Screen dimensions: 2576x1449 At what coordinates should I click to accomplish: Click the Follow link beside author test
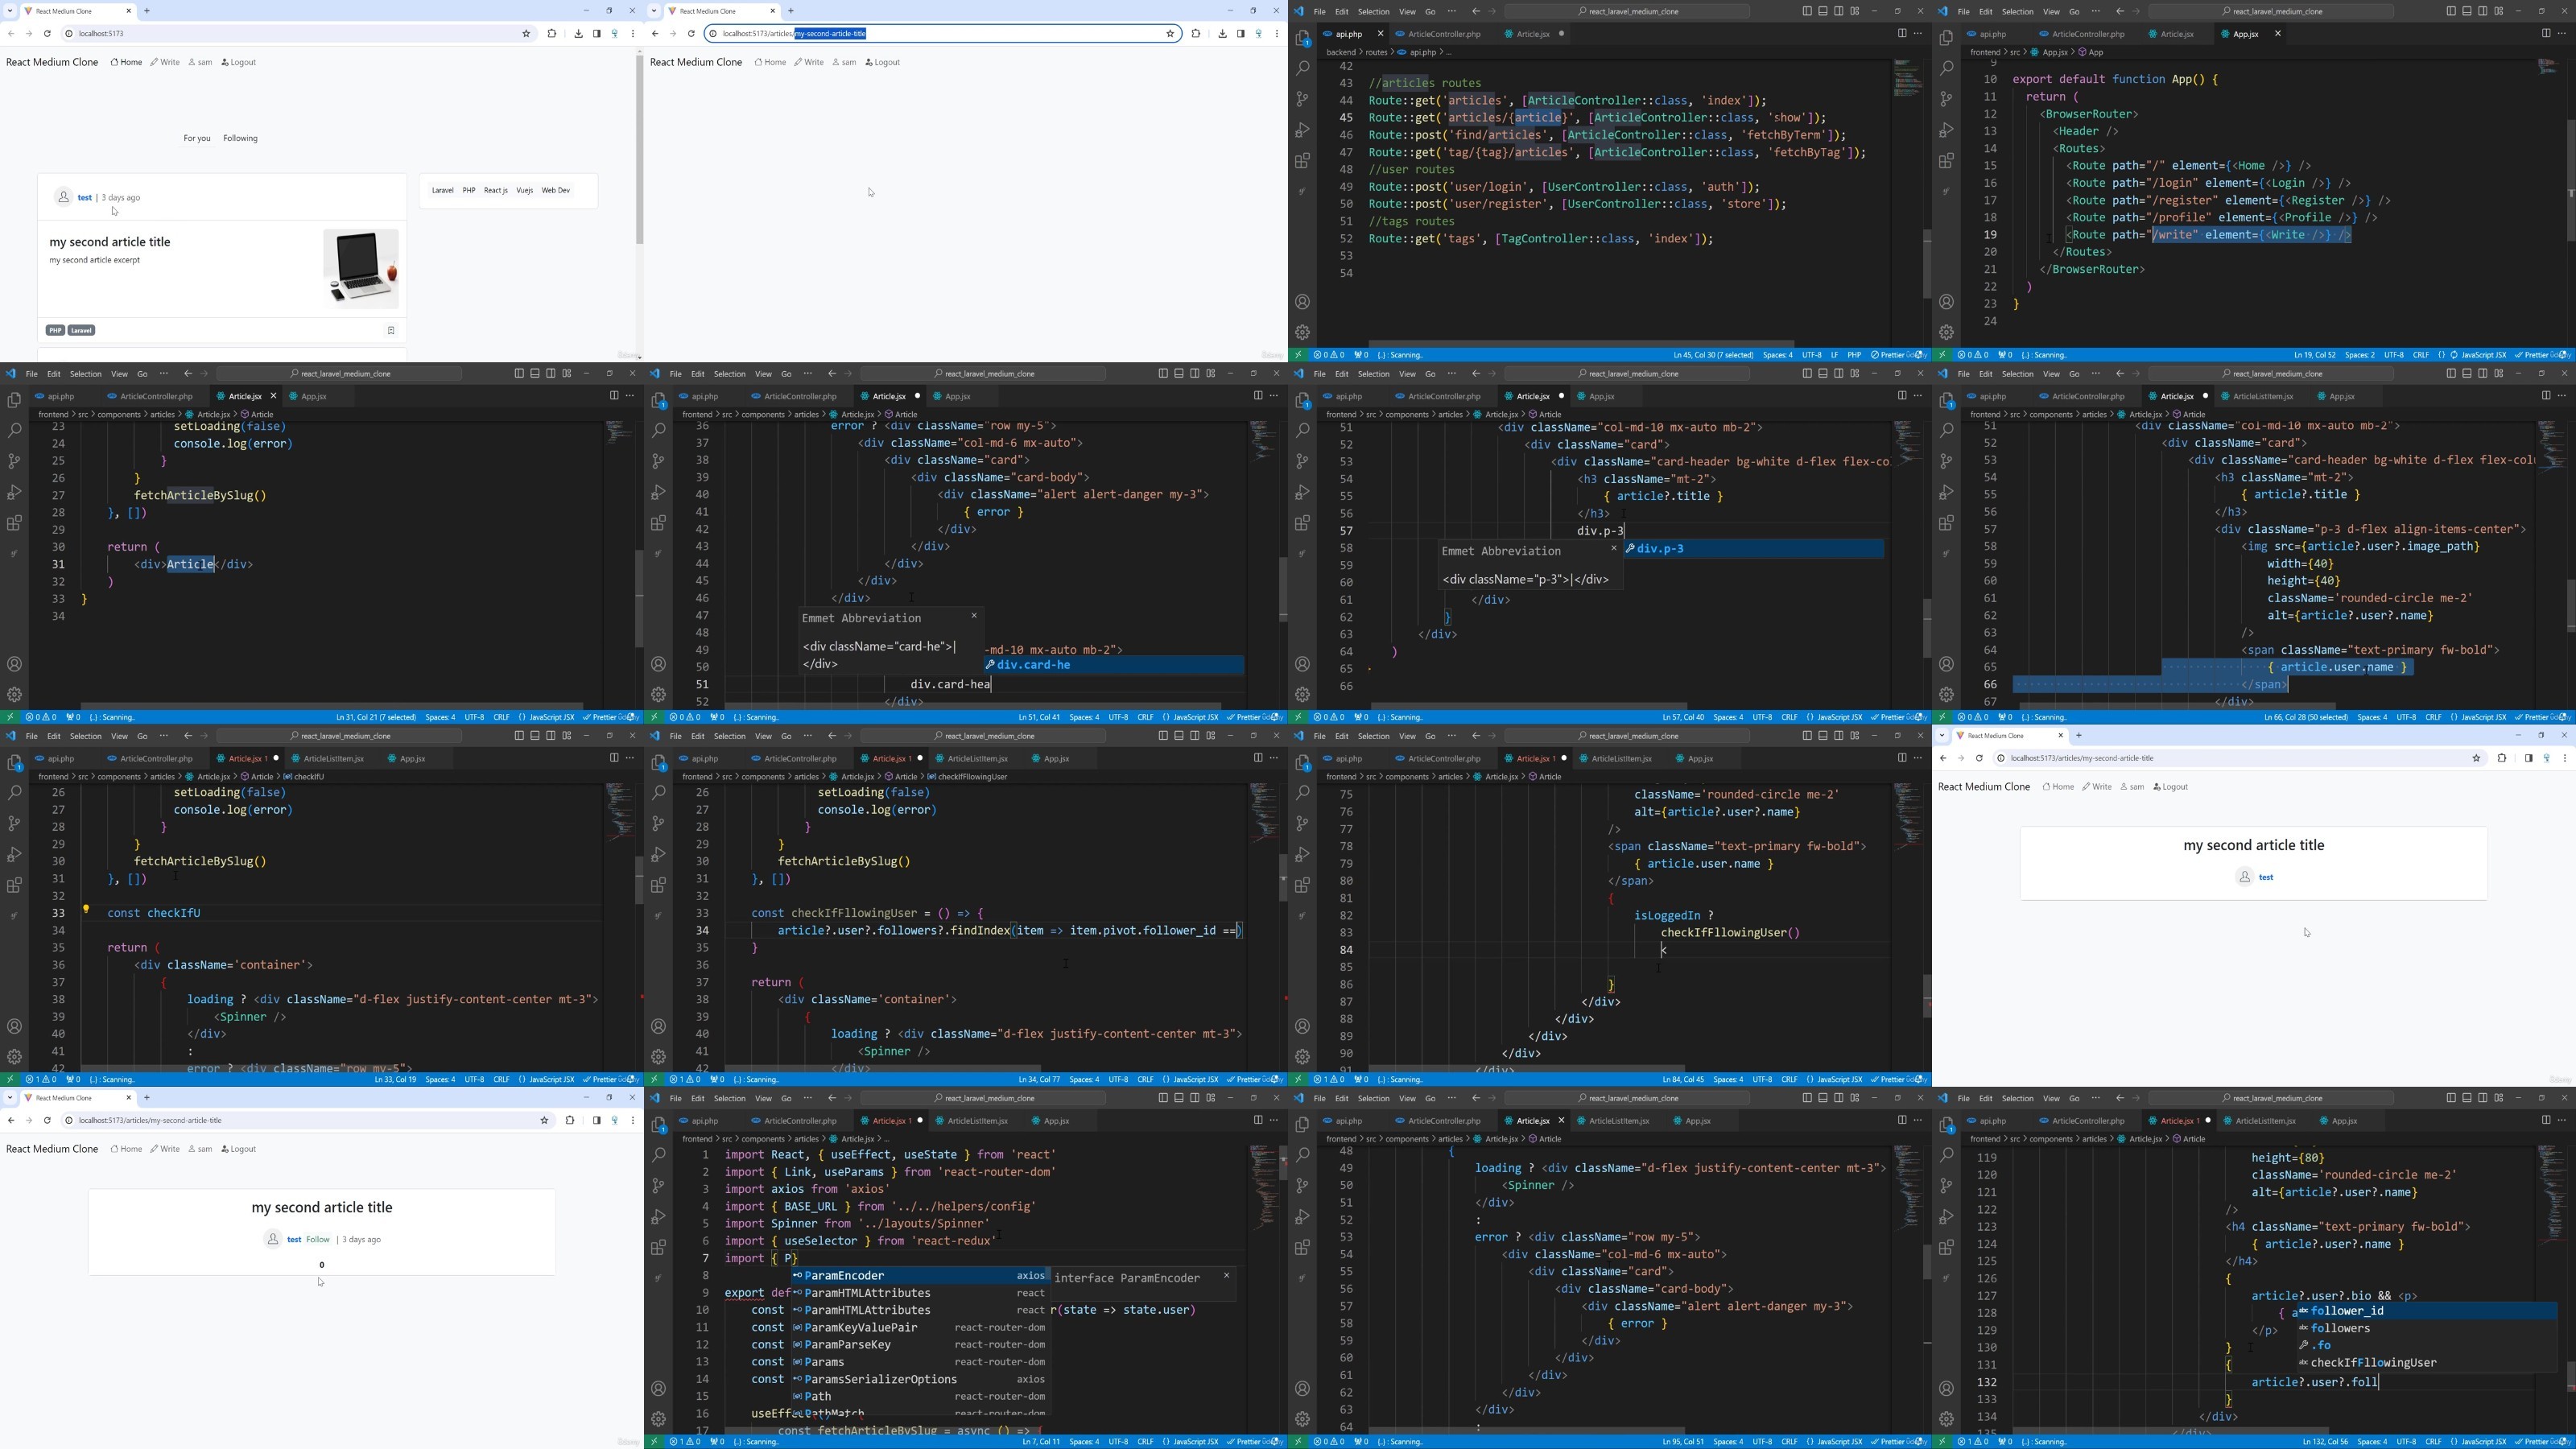[318, 1239]
